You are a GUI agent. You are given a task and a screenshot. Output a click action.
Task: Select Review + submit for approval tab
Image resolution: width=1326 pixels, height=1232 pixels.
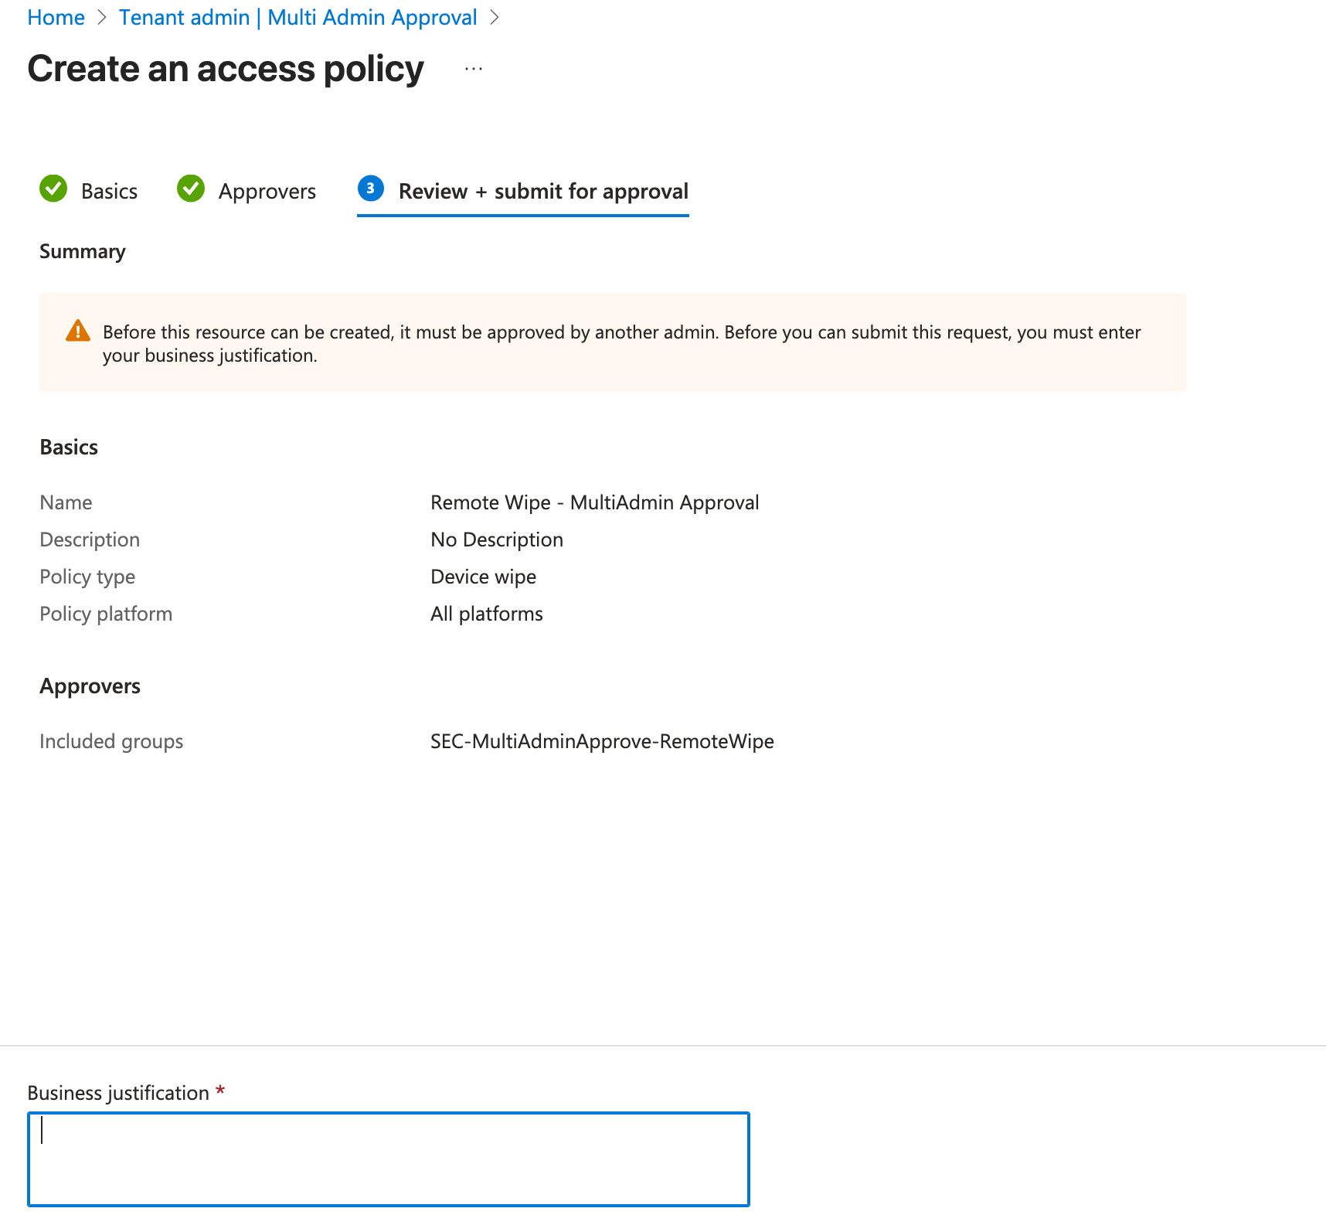(542, 192)
